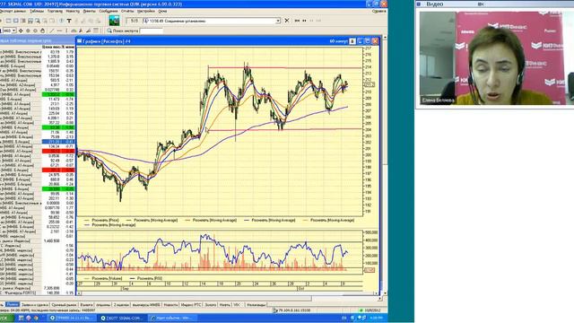
Task: Select the hand pan tool icon
Action: (x=43, y=31)
